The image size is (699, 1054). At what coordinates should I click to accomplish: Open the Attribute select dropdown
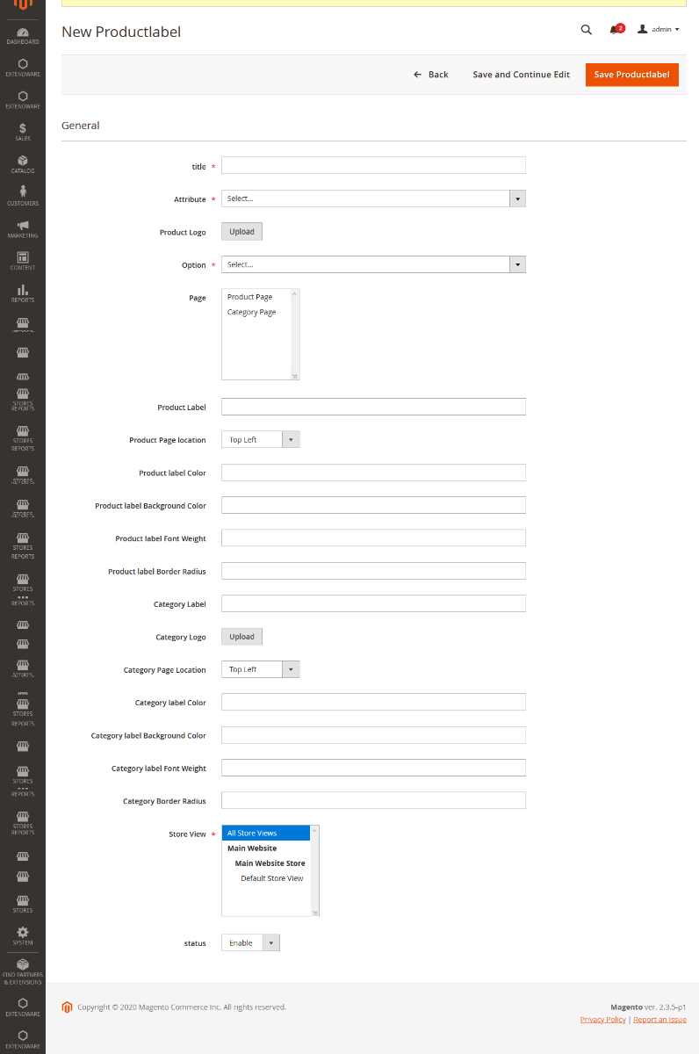tap(373, 199)
